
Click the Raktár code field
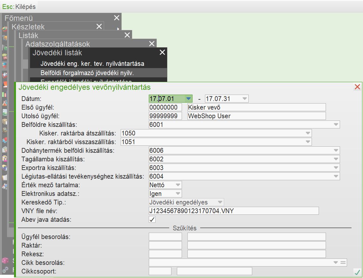(x=165, y=245)
